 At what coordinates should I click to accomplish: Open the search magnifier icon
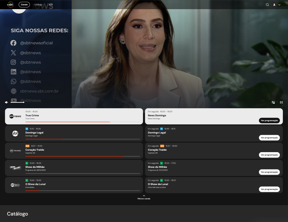click(267, 5)
